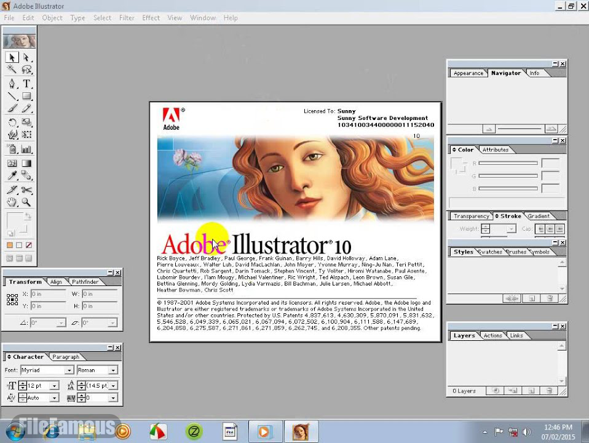Pick the Direct Select Lasso tool
Screen dimensions: 589x443
click(26, 69)
